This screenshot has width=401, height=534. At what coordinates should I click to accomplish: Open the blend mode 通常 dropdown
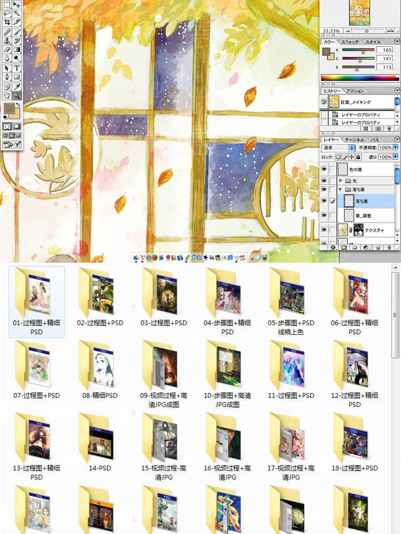338,148
